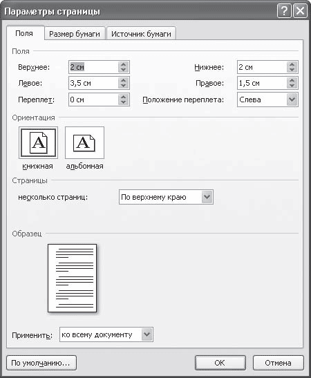Switch to the Размер бумаги tab

(x=75, y=34)
